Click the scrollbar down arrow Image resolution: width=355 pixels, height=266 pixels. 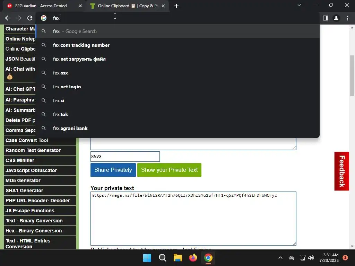[352, 246]
